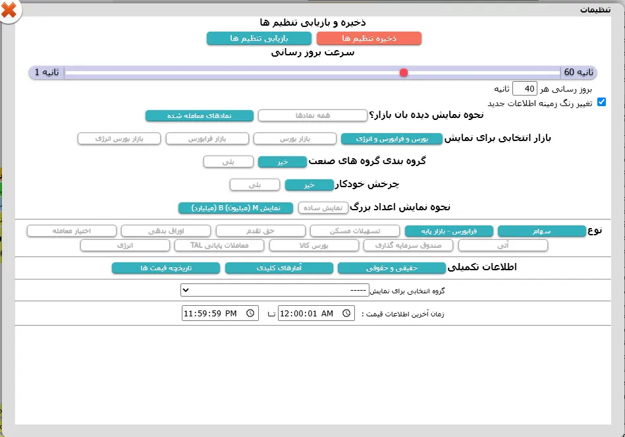This screenshot has width=625, height=437.
Task: Click the clock icon in the 11:59:59 PM field
Action: coord(250,313)
